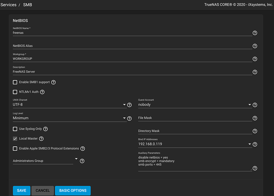The image size is (274, 196).
Task: Open Bind IP Addresses dropdown
Action: (195, 144)
